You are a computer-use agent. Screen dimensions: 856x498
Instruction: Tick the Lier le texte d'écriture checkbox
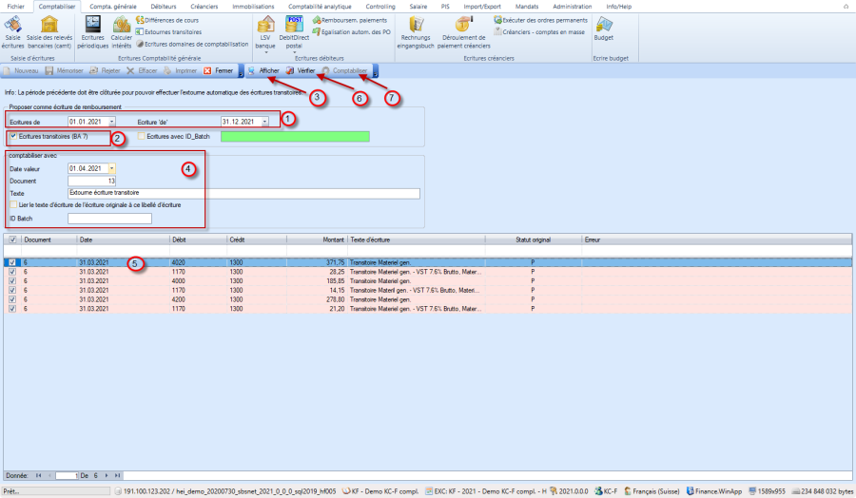tap(12, 205)
